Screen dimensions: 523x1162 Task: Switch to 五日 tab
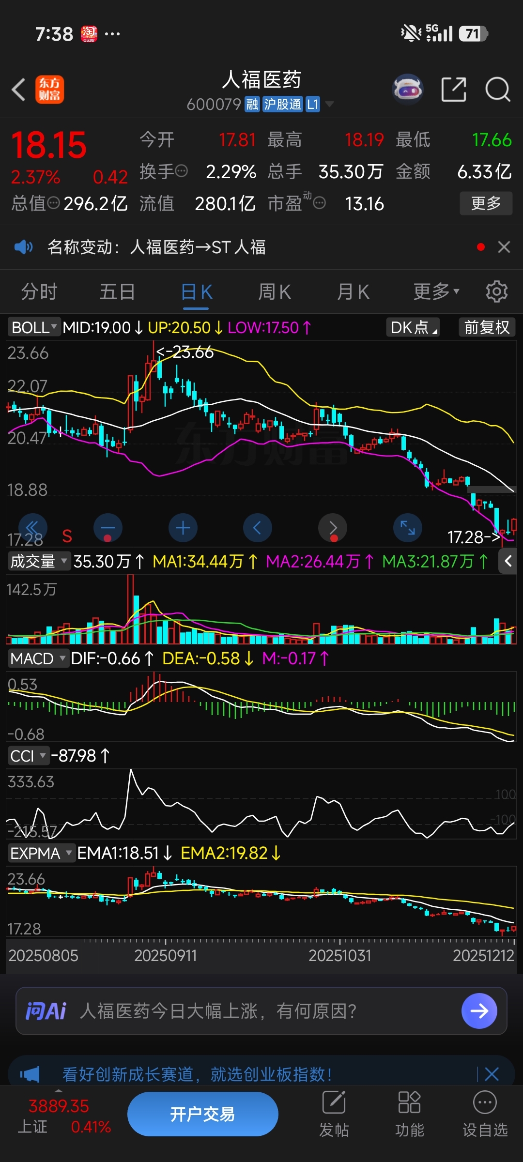point(117,291)
